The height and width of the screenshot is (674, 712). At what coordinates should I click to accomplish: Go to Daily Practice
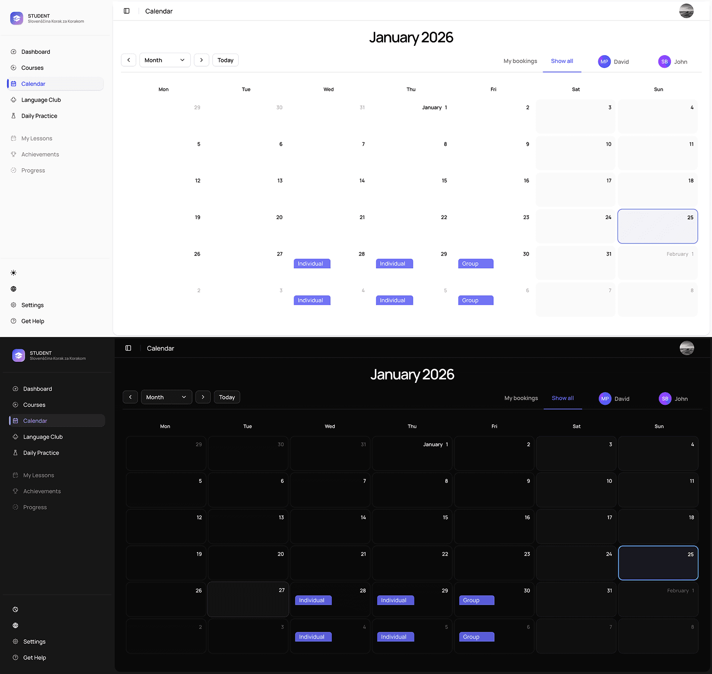[x=39, y=116]
